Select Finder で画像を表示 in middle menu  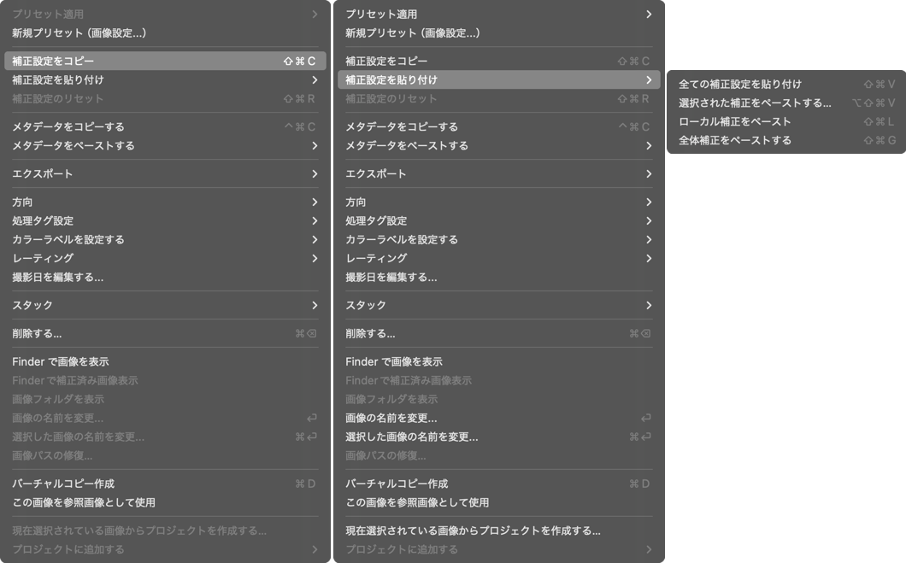click(499, 361)
